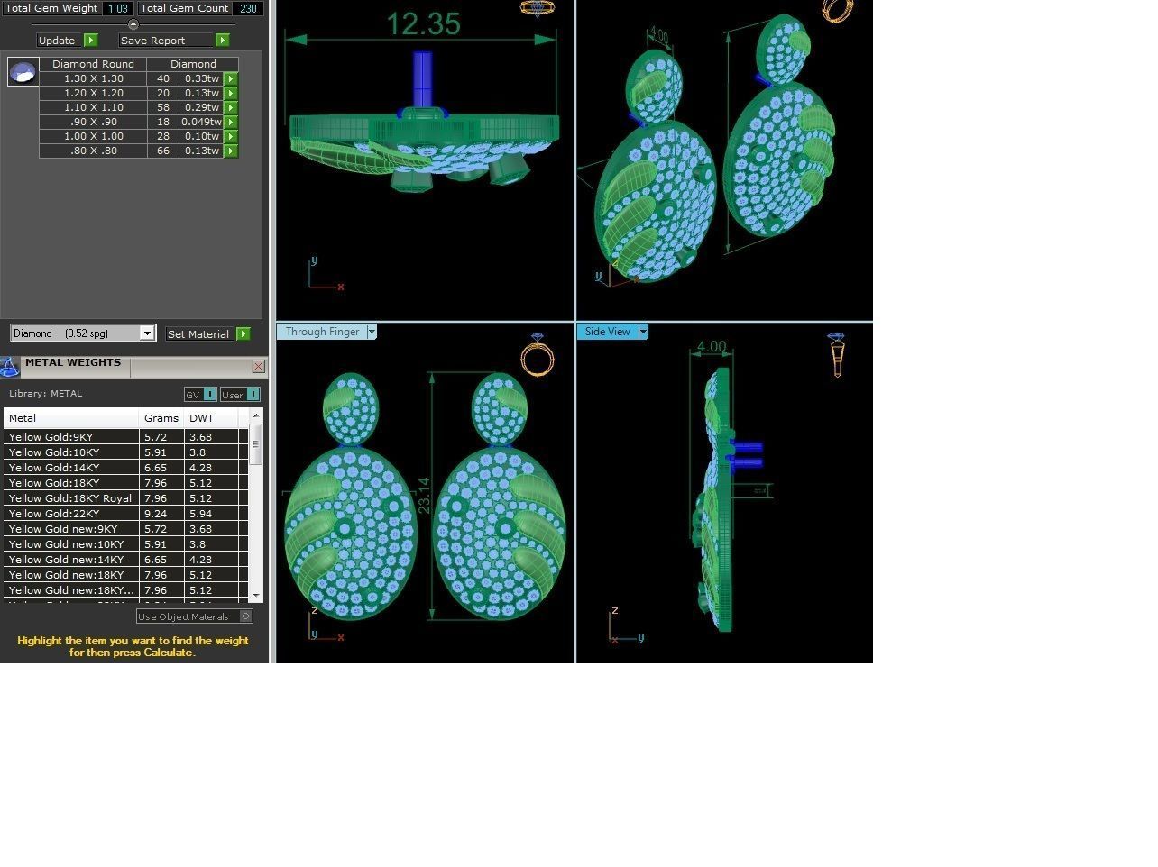The image size is (1158, 867).
Task: Select the Yellow Gold:22KY row
Action: pyautogui.click(x=126, y=514)
